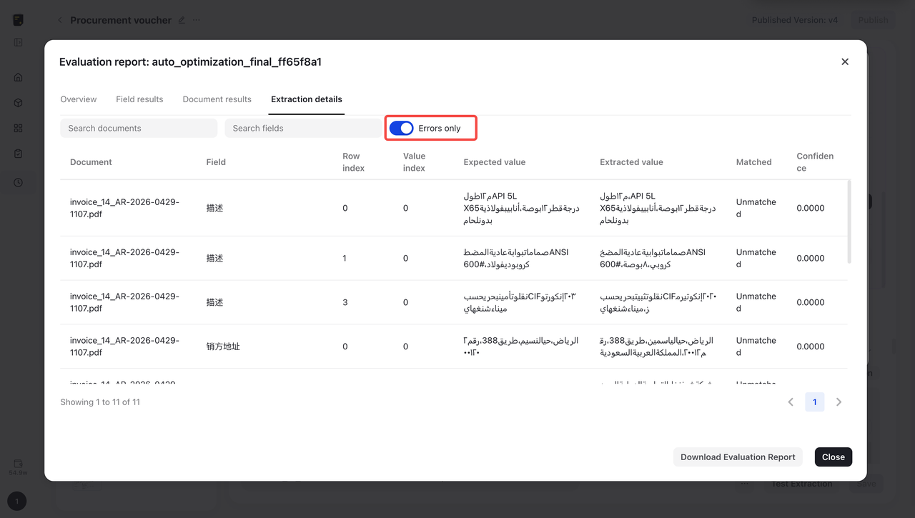Open the cube icon in sidebar

point(19,103)
